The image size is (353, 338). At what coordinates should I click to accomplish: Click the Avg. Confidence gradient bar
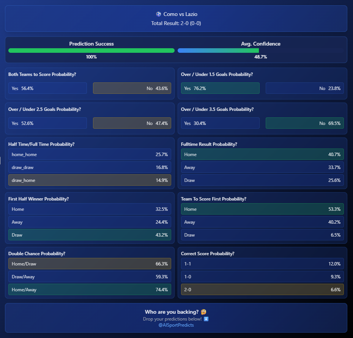[218, 51]
